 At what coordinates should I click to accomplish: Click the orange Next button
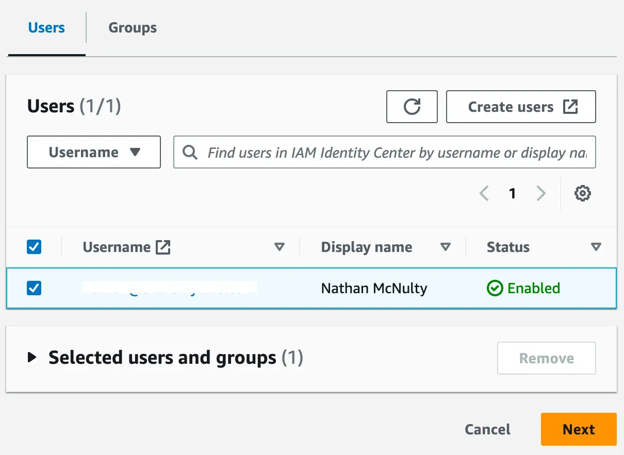(x=578, y=429)
